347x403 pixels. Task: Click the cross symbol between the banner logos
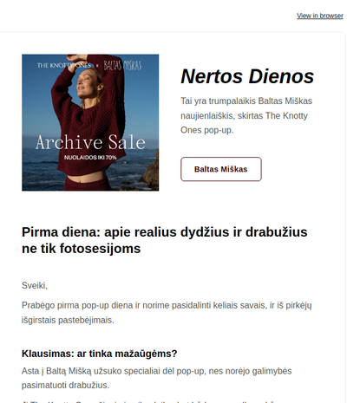[97, 66]
